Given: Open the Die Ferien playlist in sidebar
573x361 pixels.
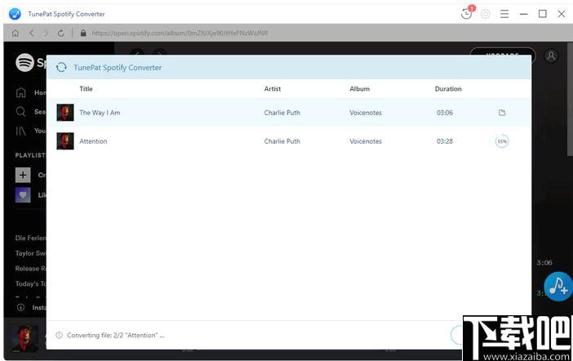Looking at the screenshot, I should (31, 238).
